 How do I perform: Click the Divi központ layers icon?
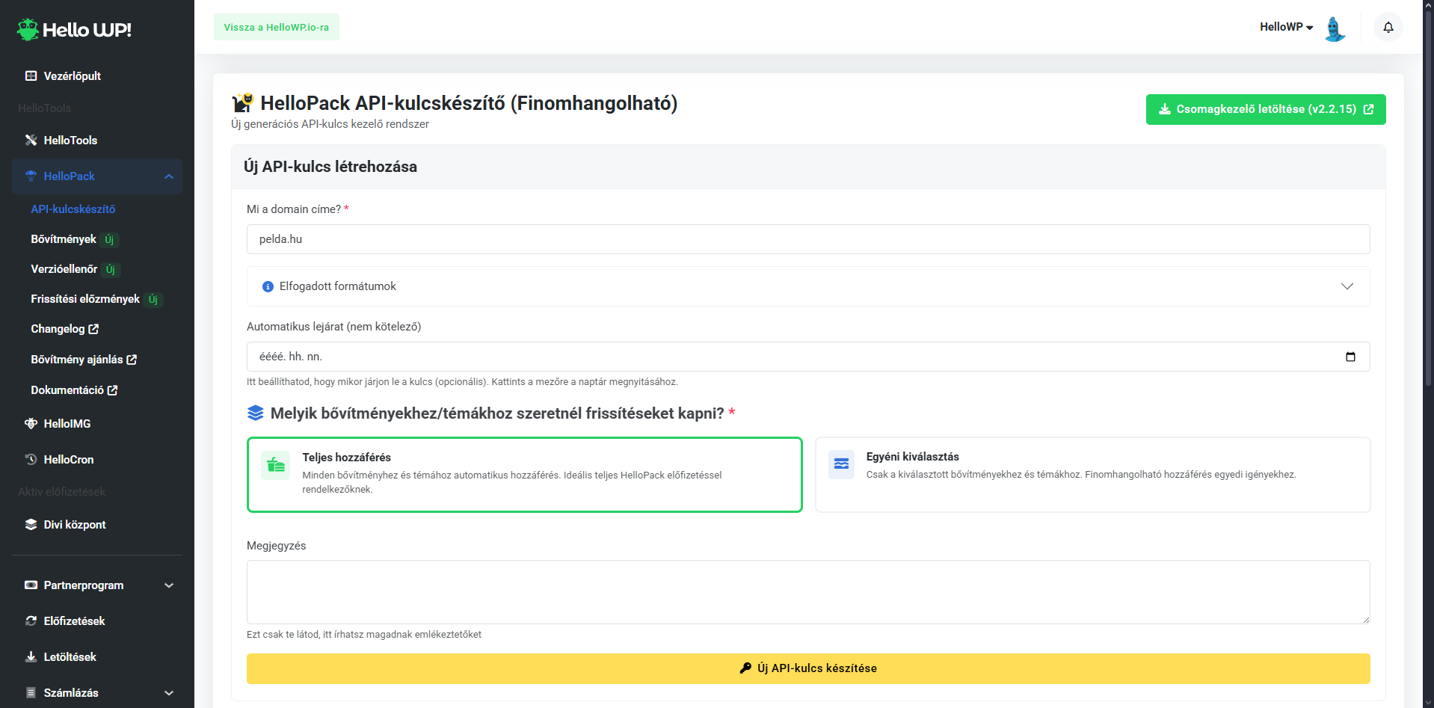pyautogui.click(x=31, y=525)
